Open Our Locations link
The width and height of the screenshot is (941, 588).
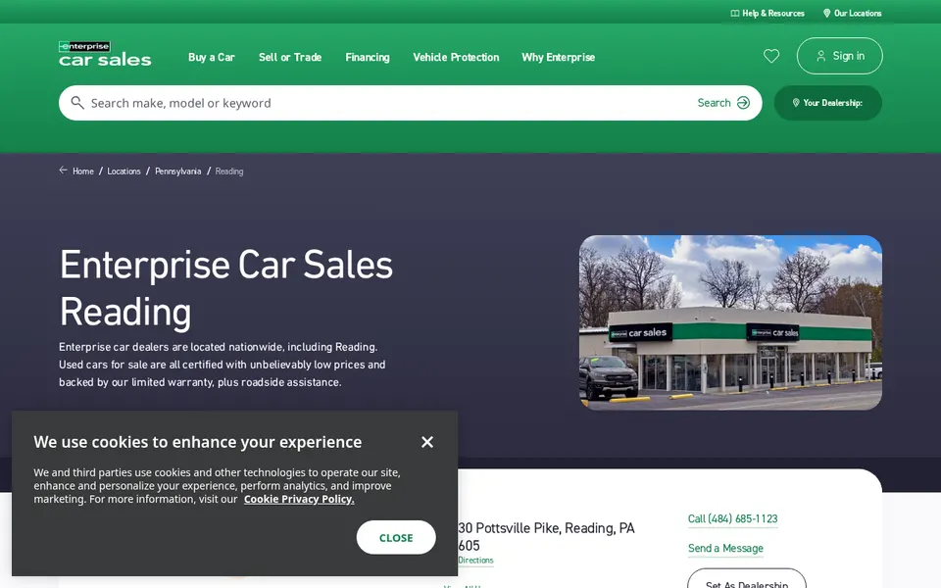852,13
